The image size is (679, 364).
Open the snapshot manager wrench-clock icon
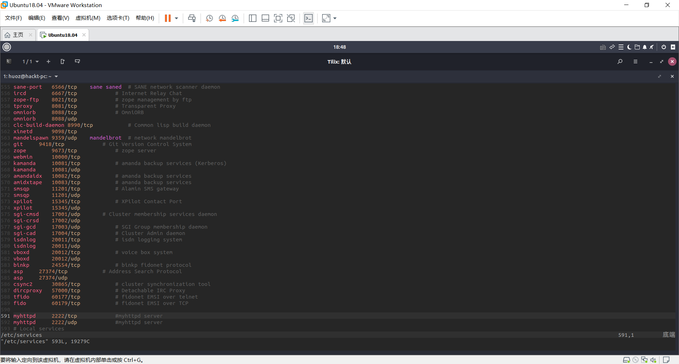(235, 18)
